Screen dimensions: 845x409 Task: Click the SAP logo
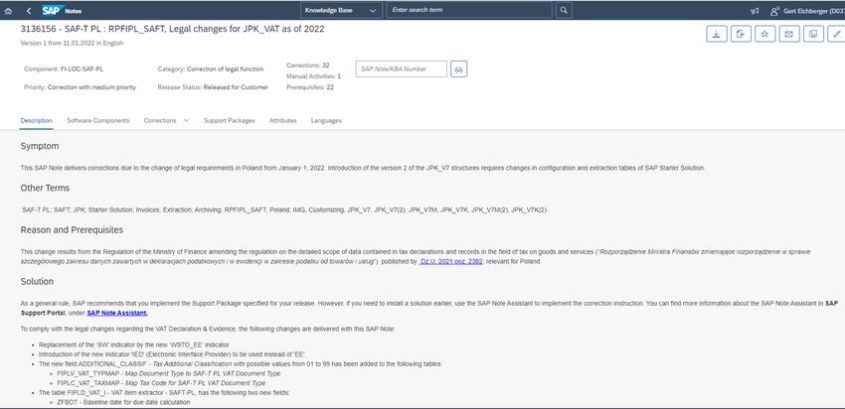(x=53, y=10)
